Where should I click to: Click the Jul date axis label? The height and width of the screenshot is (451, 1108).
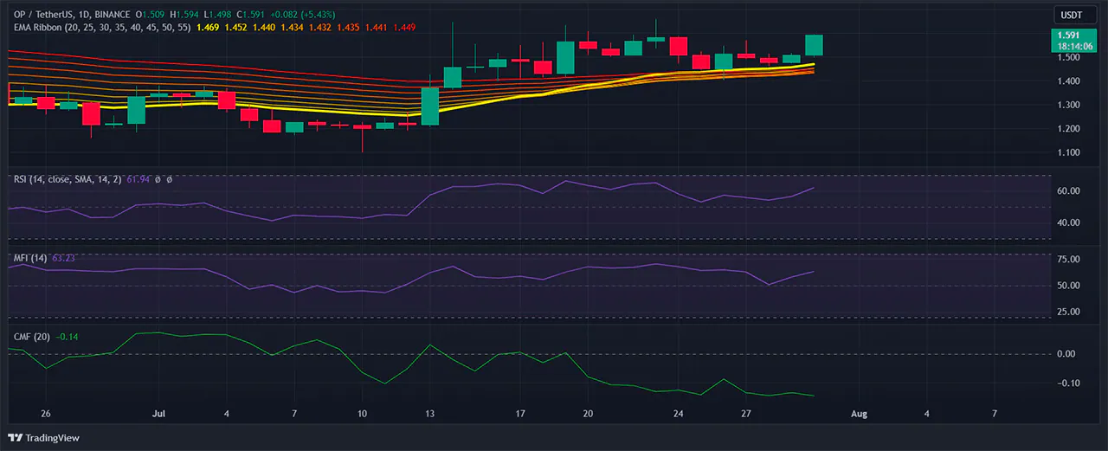coord(158,414)
